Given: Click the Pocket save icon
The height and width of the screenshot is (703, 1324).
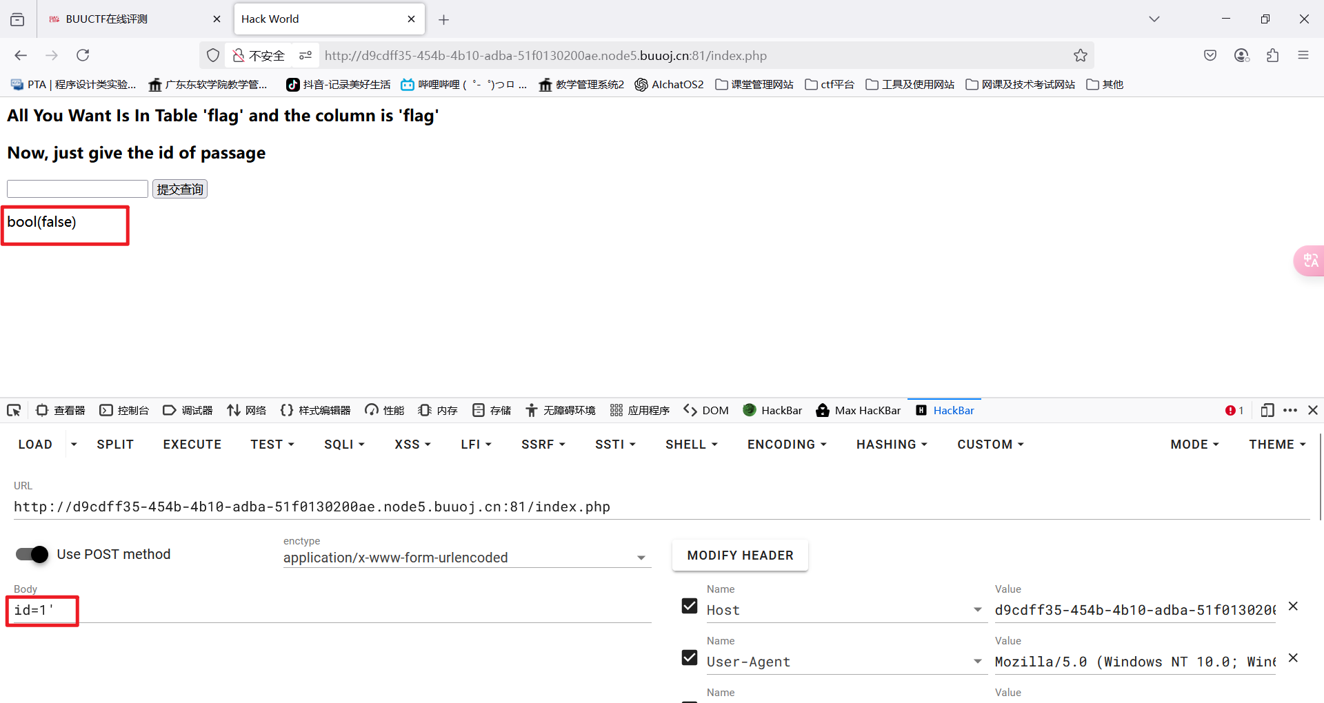Looking at the screenshot, I should click(x=1210, y=55).
